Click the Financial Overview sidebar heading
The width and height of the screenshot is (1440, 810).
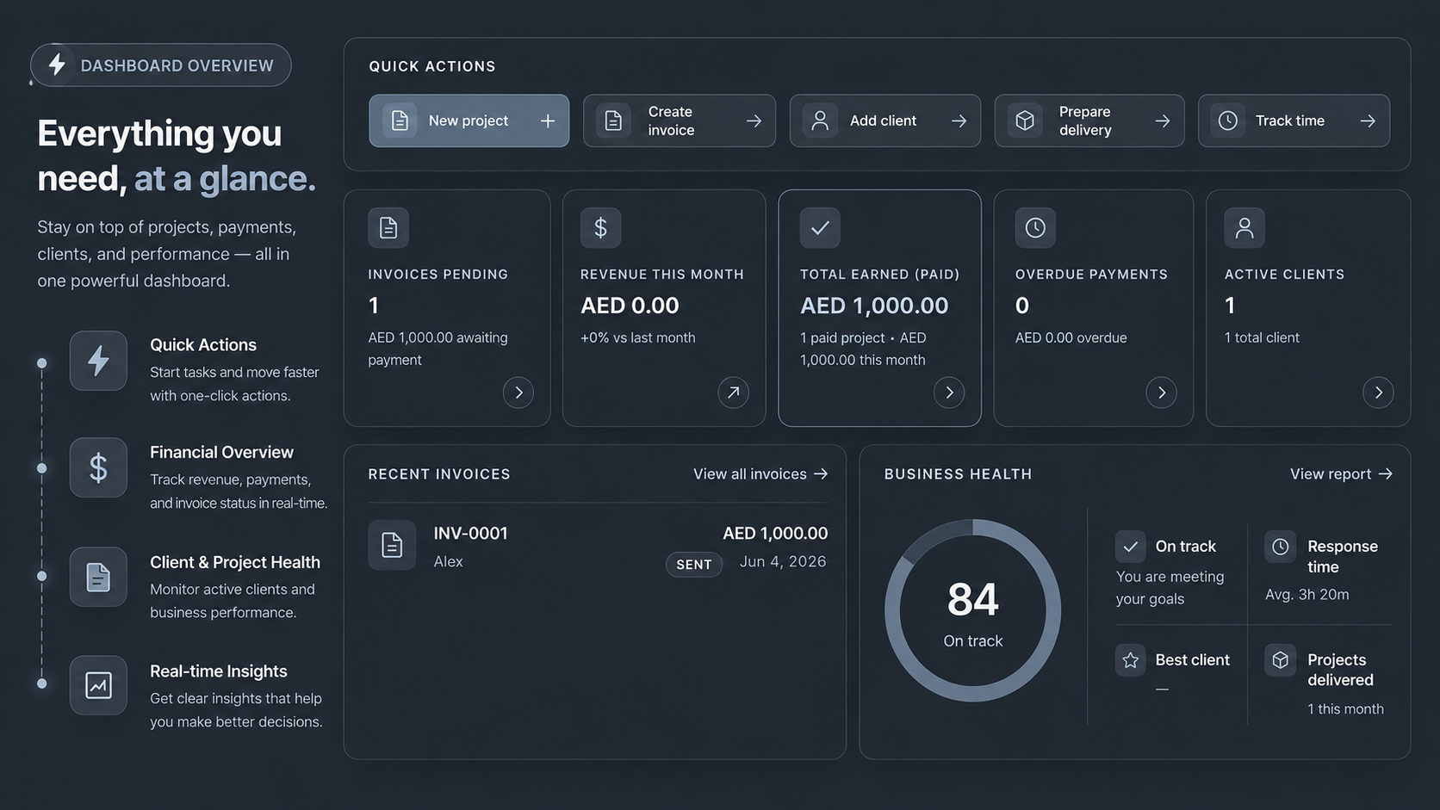[x=221, y=453]
